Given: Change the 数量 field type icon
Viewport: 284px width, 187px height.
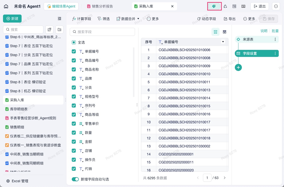Looking at the screenshot, I should pos(81,133).
